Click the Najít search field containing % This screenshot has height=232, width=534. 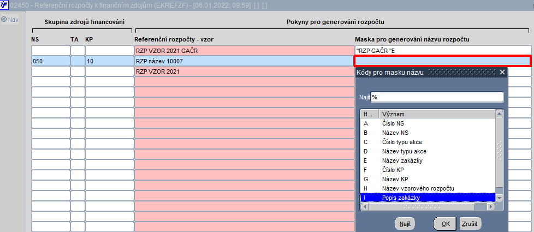[437, 97]
